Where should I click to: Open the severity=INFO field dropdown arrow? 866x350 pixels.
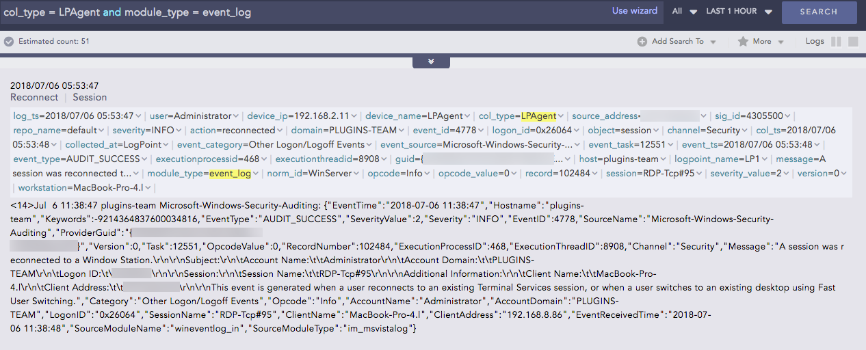click(x=178, y=131)
